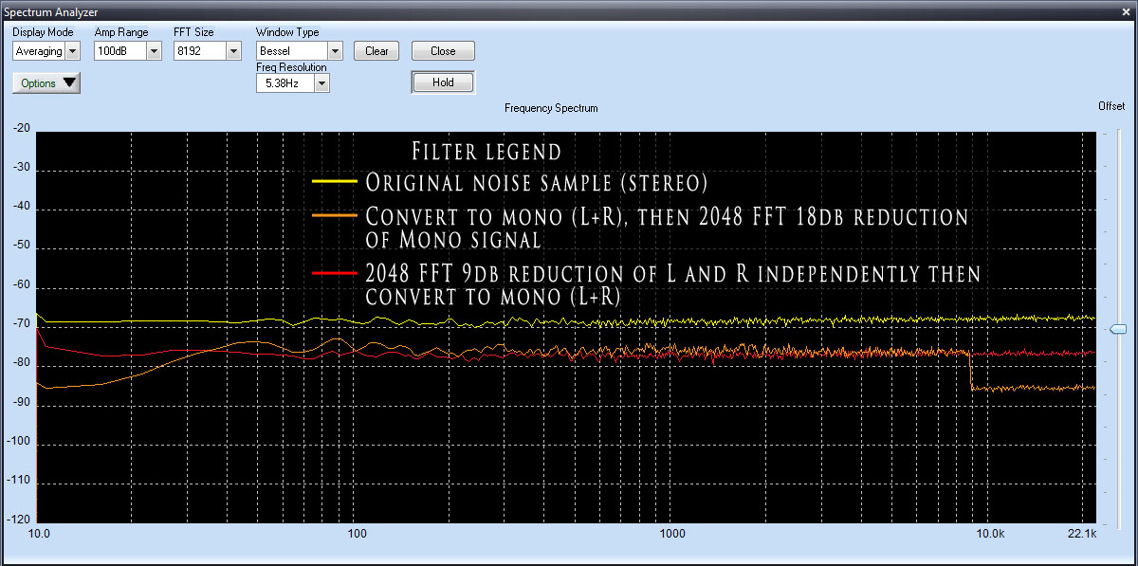
Task: Click the 100 frequency axis label
Action: click(357, 536)
